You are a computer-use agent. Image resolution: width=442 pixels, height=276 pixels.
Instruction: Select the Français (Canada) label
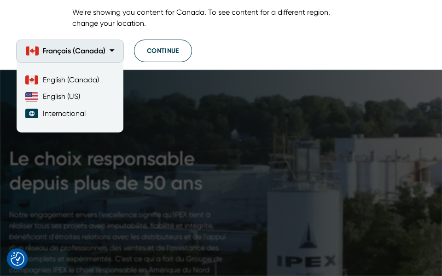74,51
